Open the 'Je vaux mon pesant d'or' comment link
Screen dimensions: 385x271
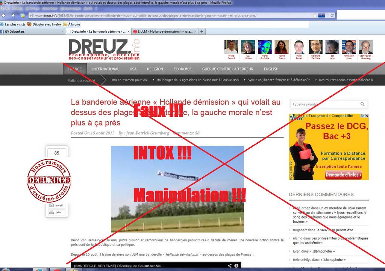(x=334, y=230)
